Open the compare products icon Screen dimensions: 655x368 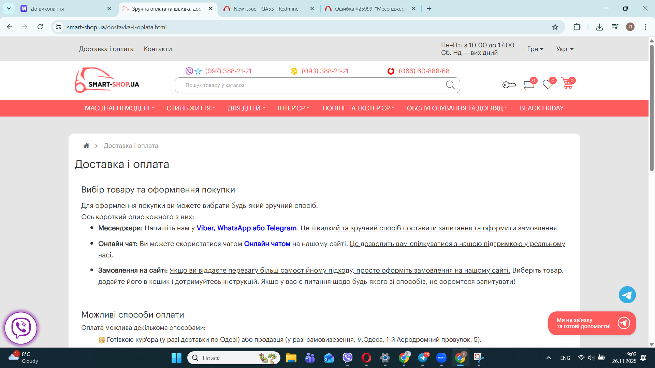(x=529, y=85)
